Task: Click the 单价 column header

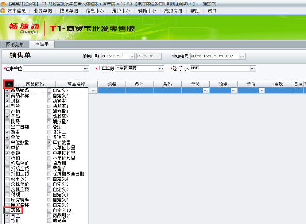Action: (251, 84)
